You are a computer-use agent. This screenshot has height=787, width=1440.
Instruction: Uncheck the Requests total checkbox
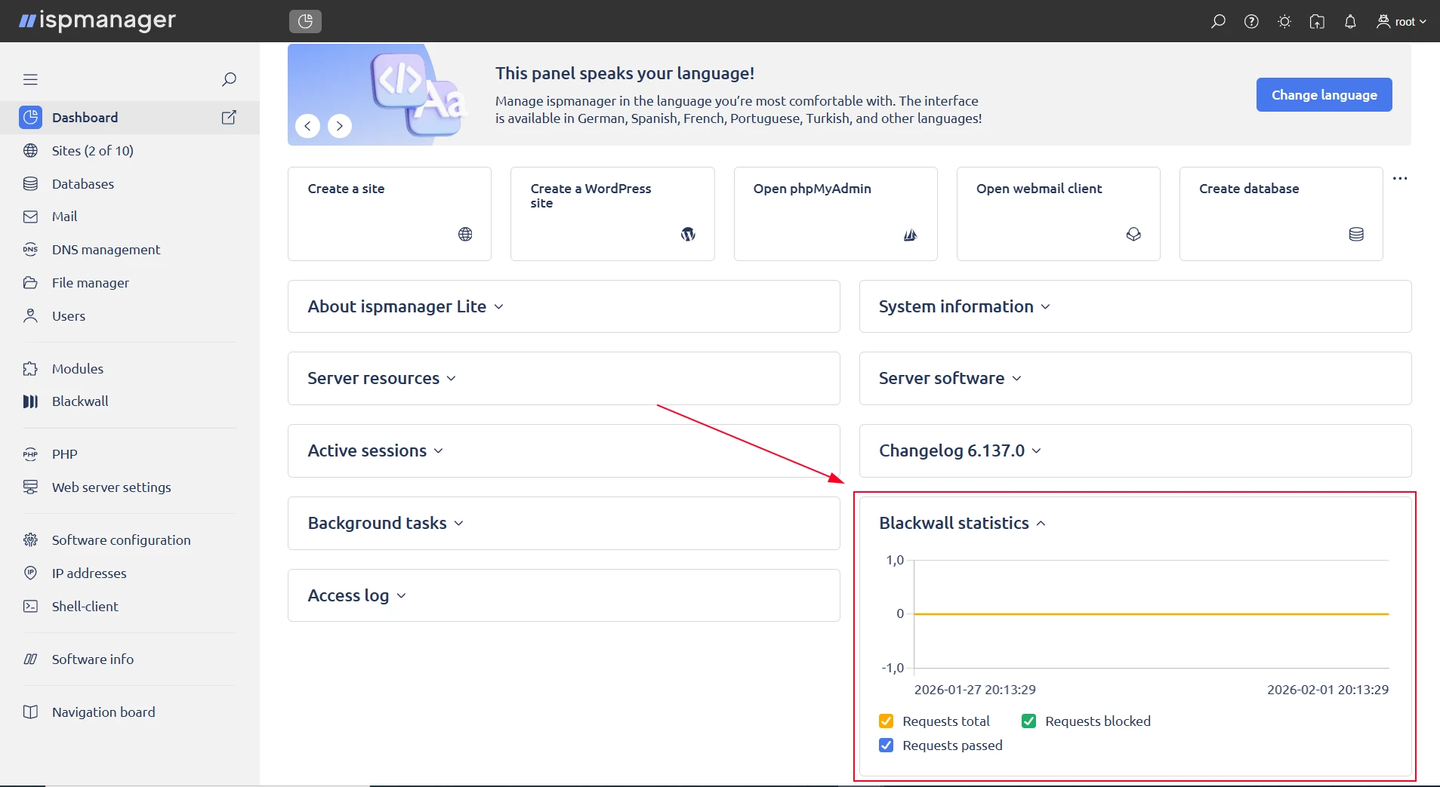887,721
